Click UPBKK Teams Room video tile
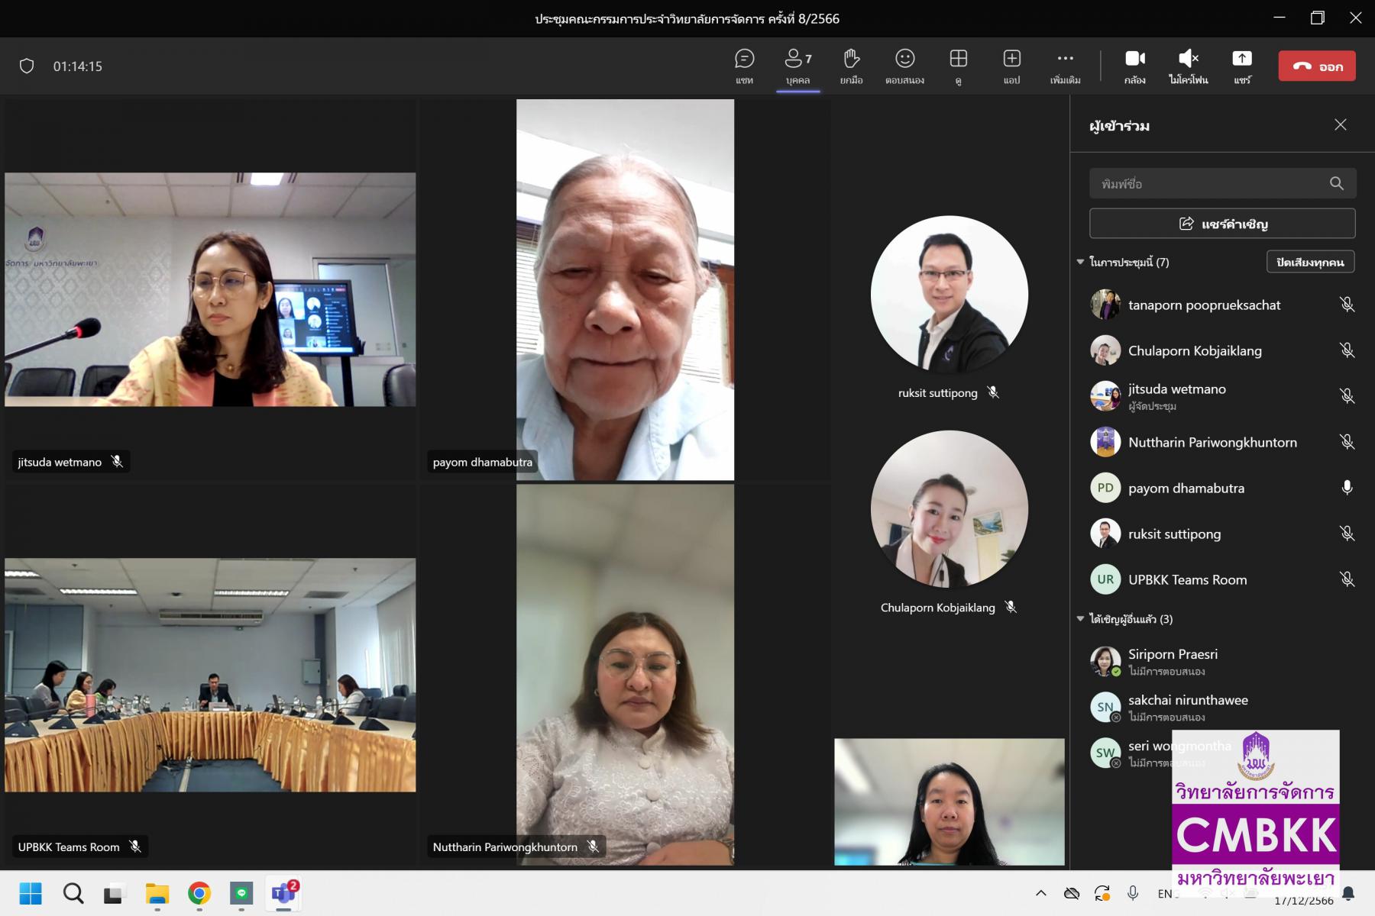 (x=210, y=675)
